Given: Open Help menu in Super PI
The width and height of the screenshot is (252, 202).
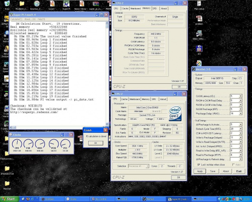Looking at the screenshot, I should coord(41,19).
